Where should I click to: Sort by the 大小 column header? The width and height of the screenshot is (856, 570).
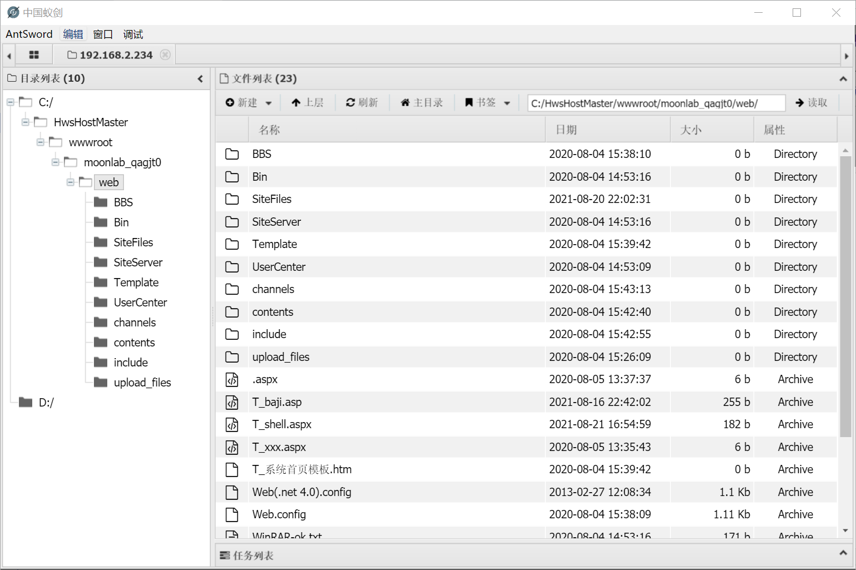[712, 130]
